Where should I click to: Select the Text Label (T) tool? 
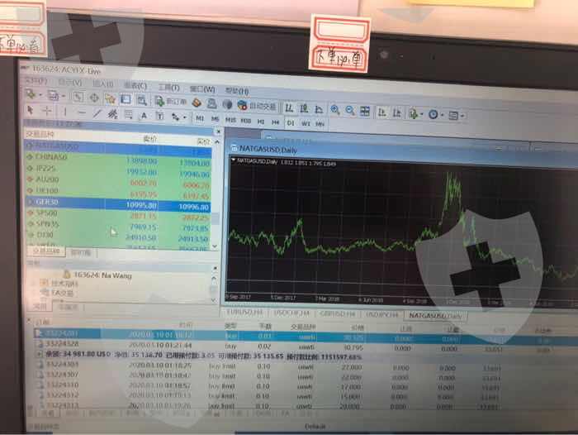(x=160, y=117)
